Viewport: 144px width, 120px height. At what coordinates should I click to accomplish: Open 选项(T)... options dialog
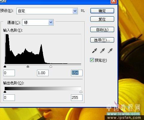pos(102,40)
